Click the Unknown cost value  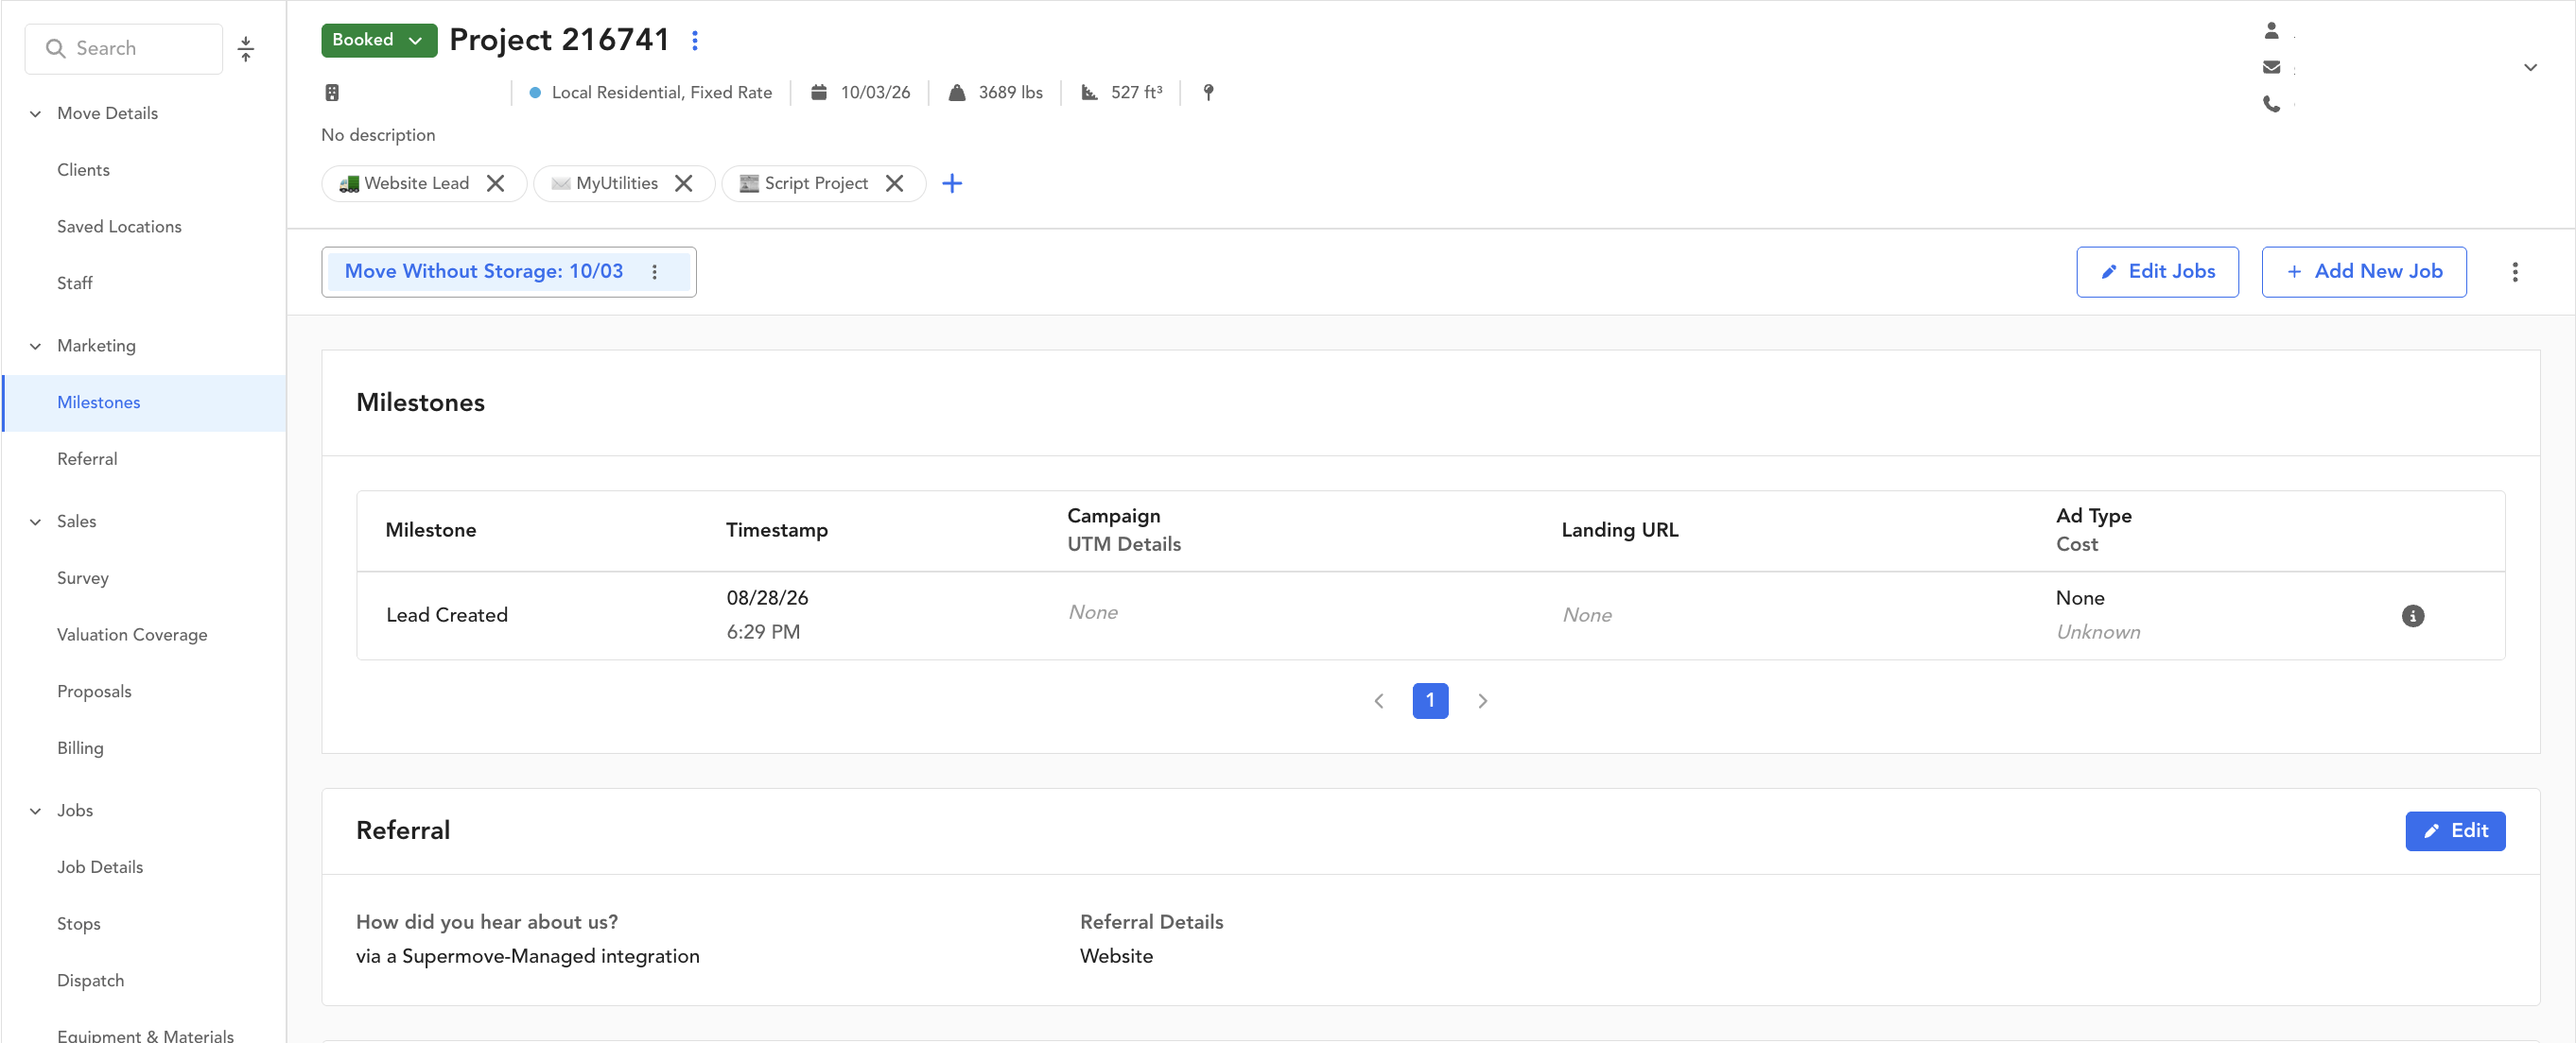[x=2098, y=632]
